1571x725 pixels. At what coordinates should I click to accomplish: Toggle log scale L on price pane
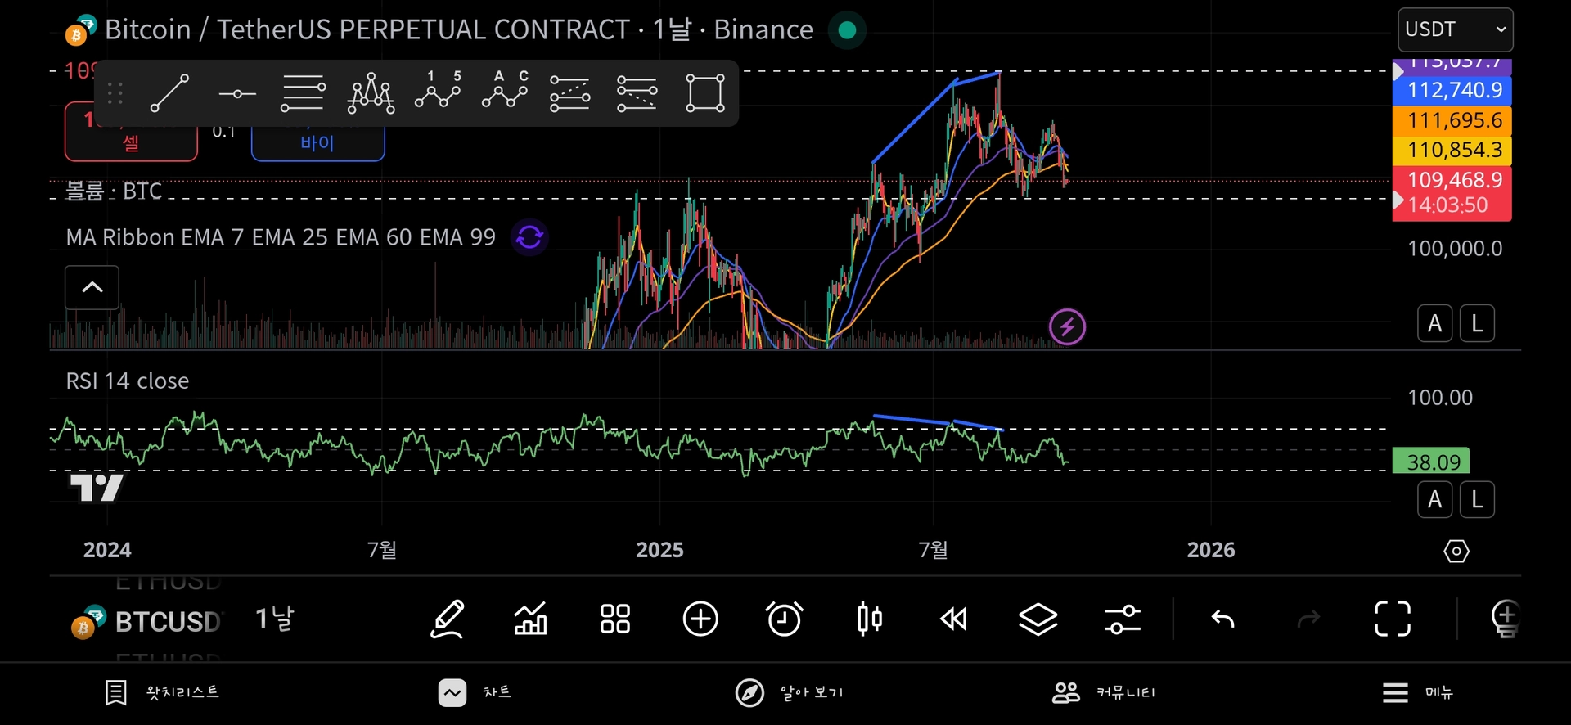tap(1478, 324)
